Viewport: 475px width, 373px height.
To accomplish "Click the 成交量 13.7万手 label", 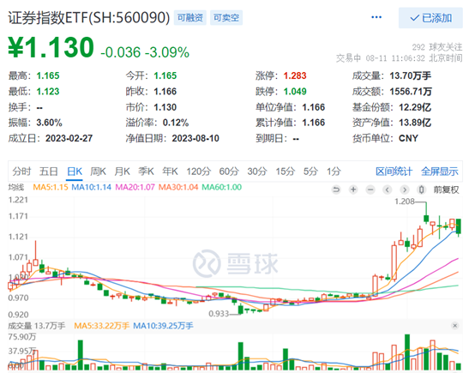I will (x=36, y=326).
